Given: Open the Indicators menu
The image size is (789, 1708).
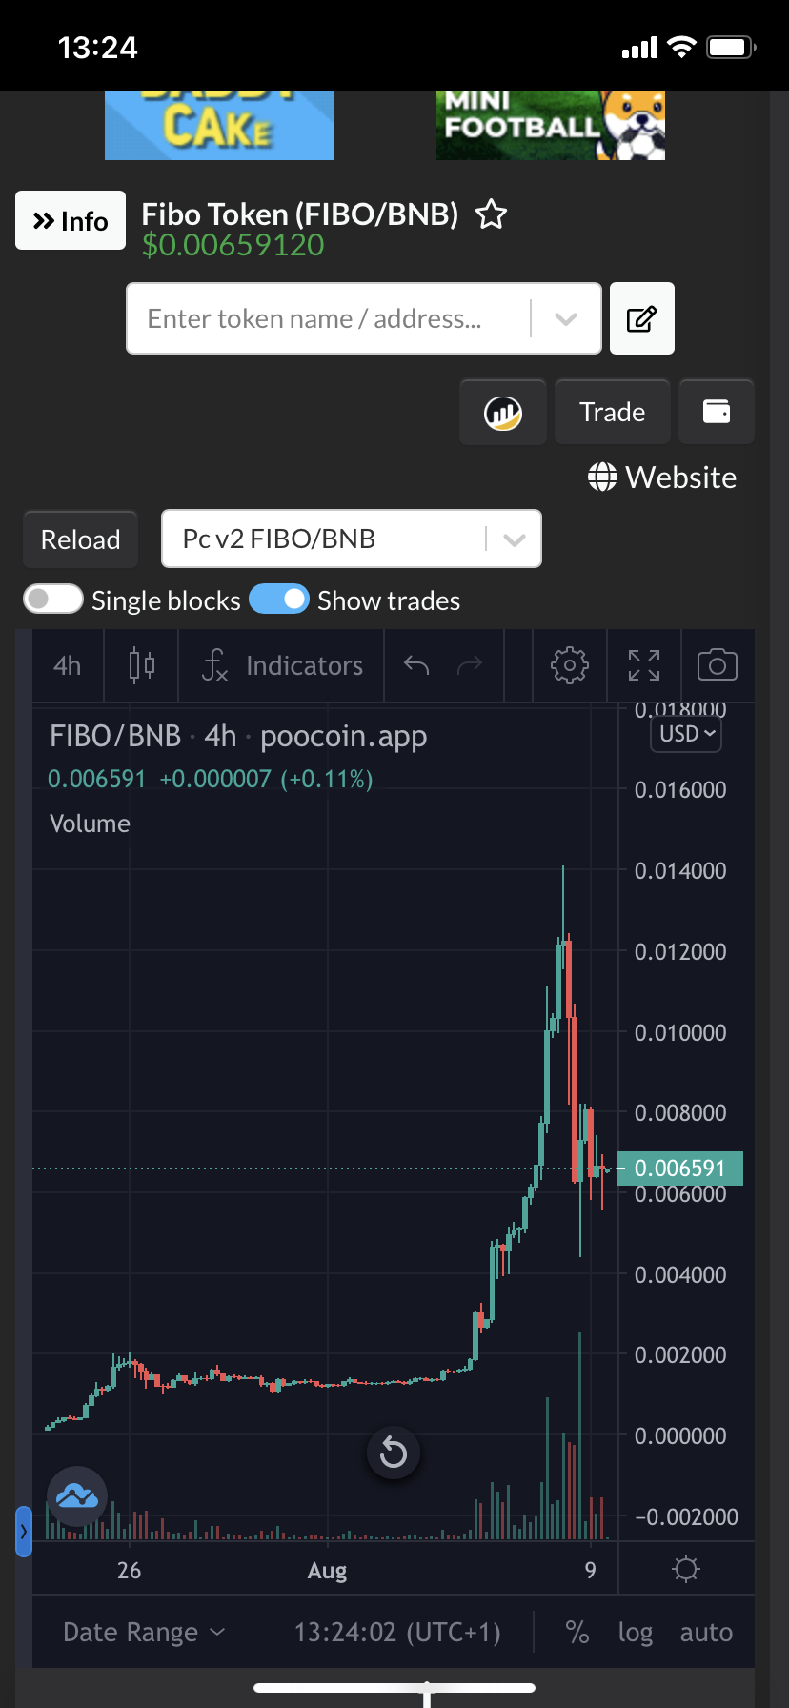Looking at the screenshot, I should point(283,665).
